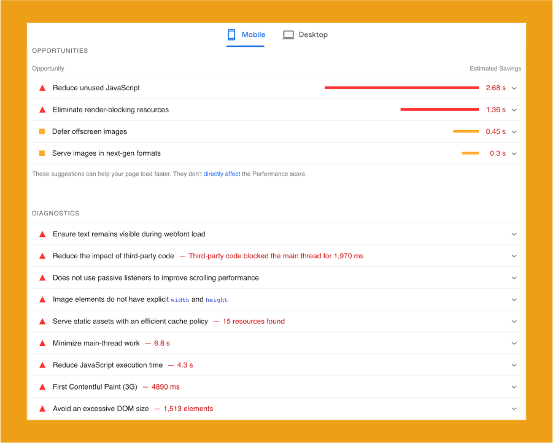Expand the Ensure text remains visible during webfont load item
This screenshot has height=443, width=553.
click(x=514, y=234)
